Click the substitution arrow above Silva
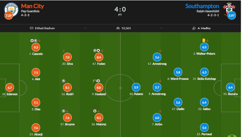242x137 pixels. 64,51
